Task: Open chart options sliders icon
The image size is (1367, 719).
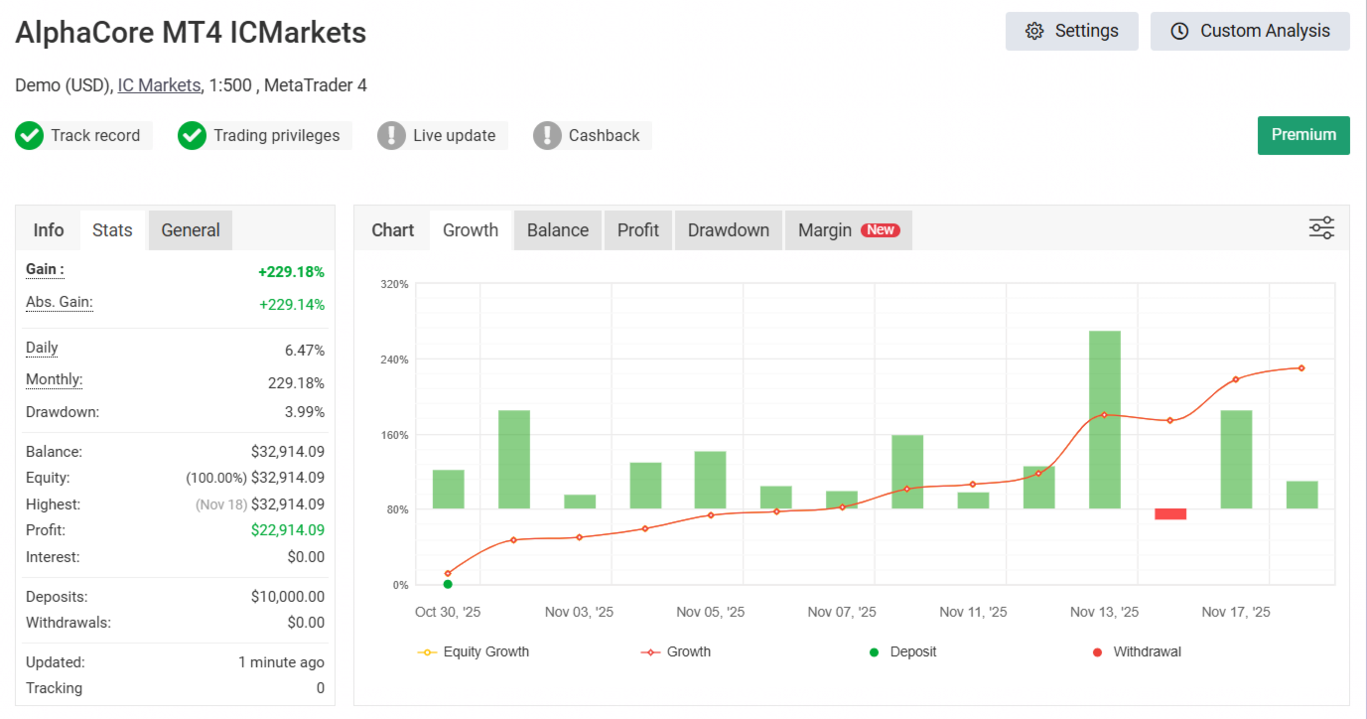Action: (1321, 228)
